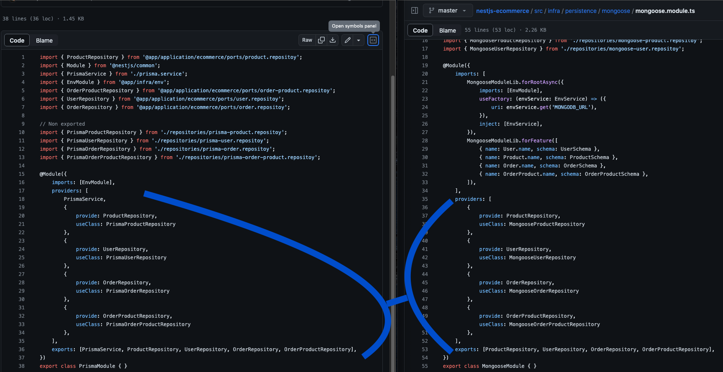Open the symbols panel in left window
This screenshot has width=723, height=372.
pos(373,40)
